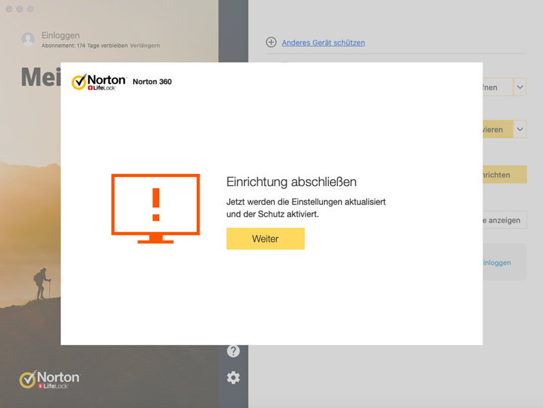Click the 'Abonnement: 174 Tage verbleiben' text
The image size is (543, 408).
pyautogui.click(x=84, y=45)
